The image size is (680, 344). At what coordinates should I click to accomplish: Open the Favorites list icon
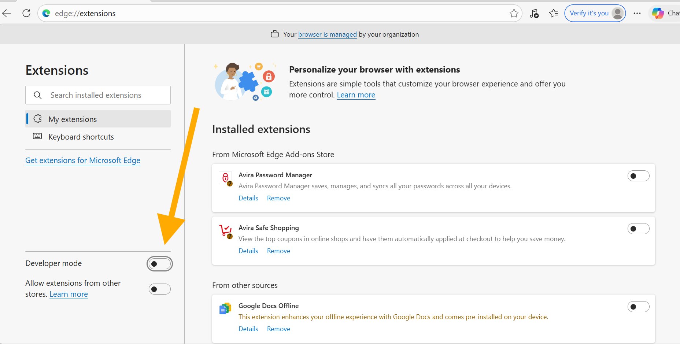click(x=554, y=14)
